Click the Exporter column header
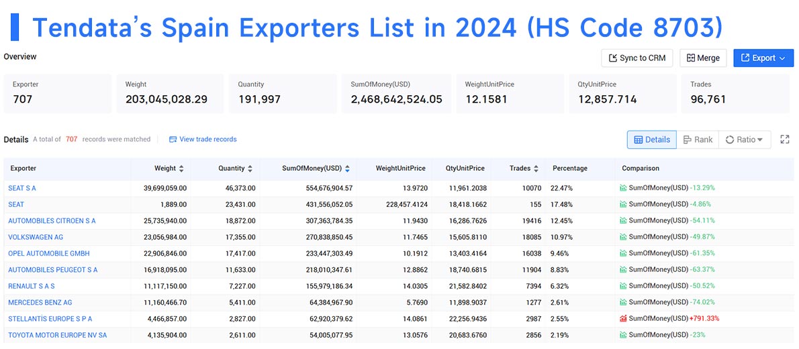Screen dimensions: 799x349 23,168
